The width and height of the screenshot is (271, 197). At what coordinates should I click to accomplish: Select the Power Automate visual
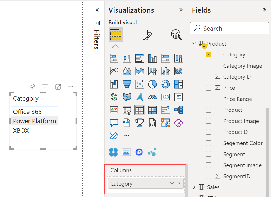tap(114, 135)
